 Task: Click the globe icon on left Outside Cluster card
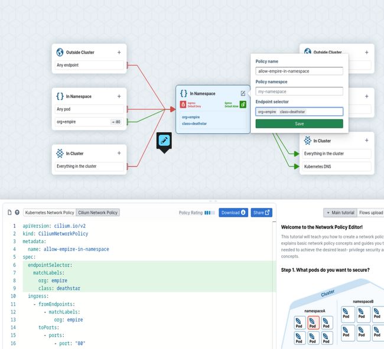click(x=60, y=52)
